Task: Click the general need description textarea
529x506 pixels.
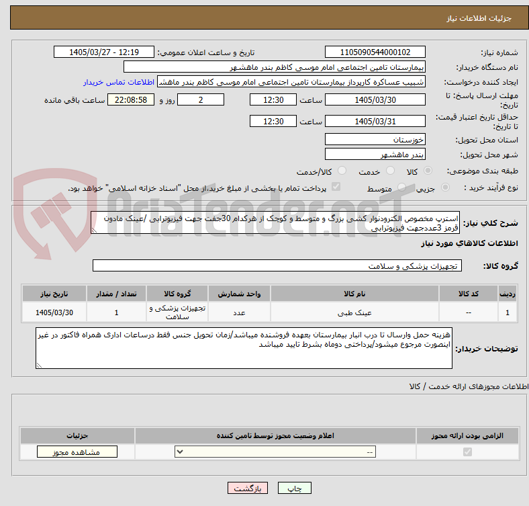Action: click(x=275, y=222)
